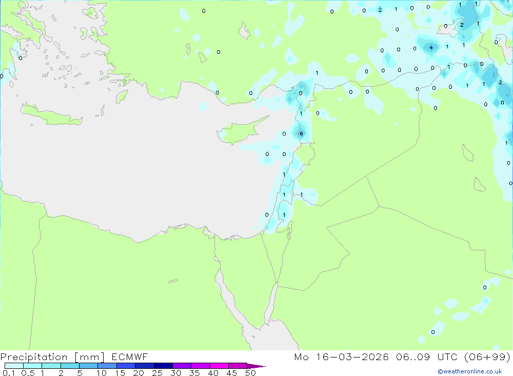Click the '25' legend scale label
This screenshot has height=376, width=513.
click(157, 373)
